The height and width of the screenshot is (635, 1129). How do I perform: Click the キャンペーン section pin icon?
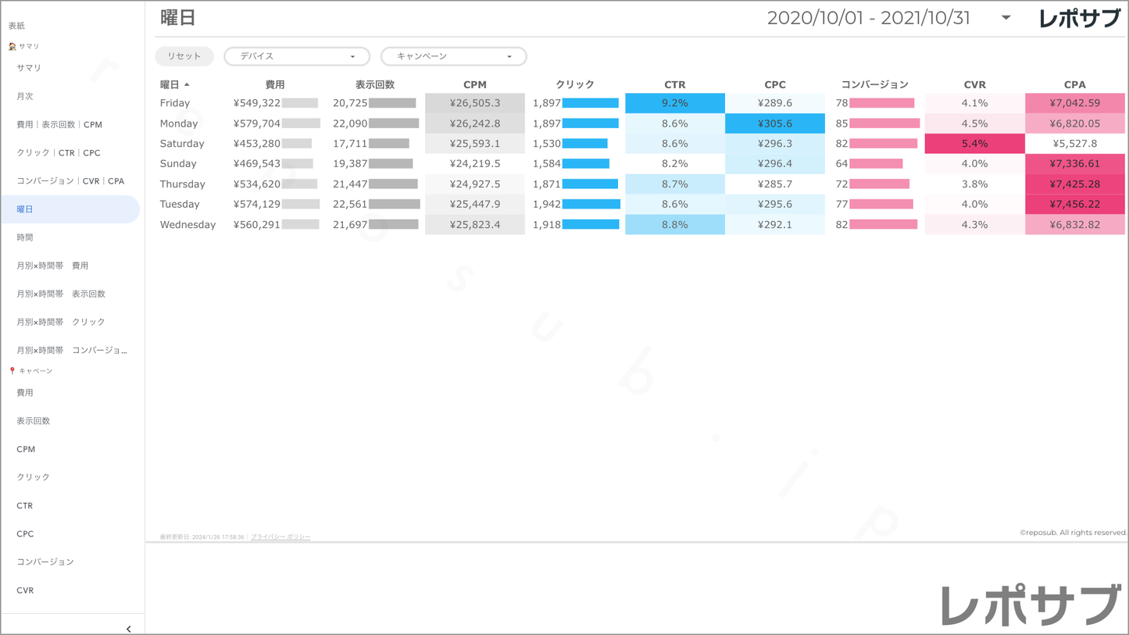click(12, 371)
